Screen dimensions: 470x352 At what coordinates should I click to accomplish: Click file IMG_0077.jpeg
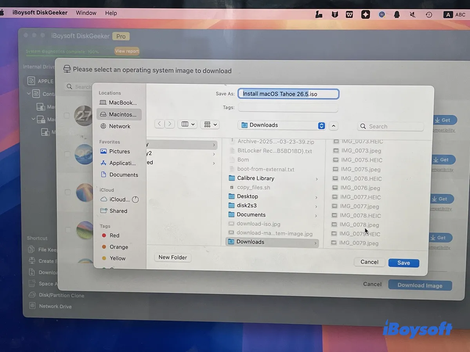coord(360,206)
